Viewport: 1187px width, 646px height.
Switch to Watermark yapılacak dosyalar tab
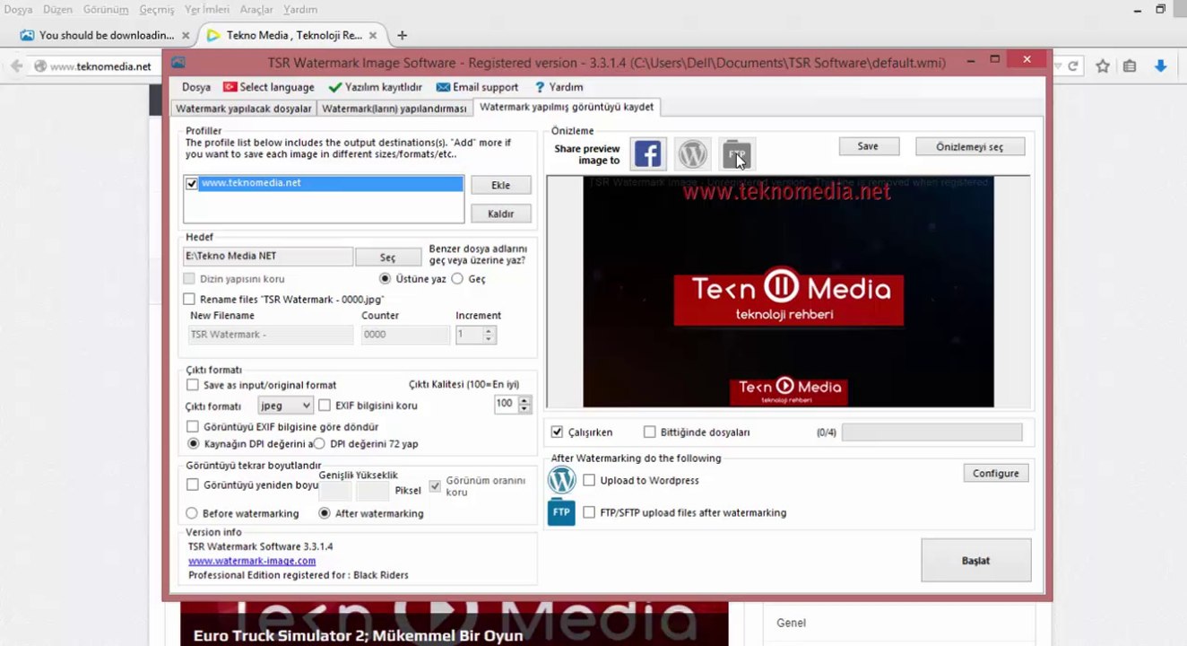pyautogui.click(x=244, y=109)
